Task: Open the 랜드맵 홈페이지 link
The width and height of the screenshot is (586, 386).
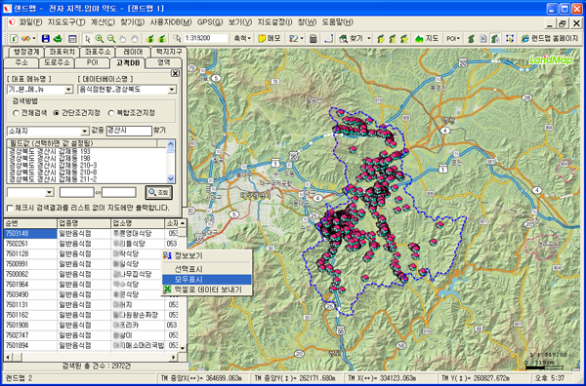Action: coord(549,38)
